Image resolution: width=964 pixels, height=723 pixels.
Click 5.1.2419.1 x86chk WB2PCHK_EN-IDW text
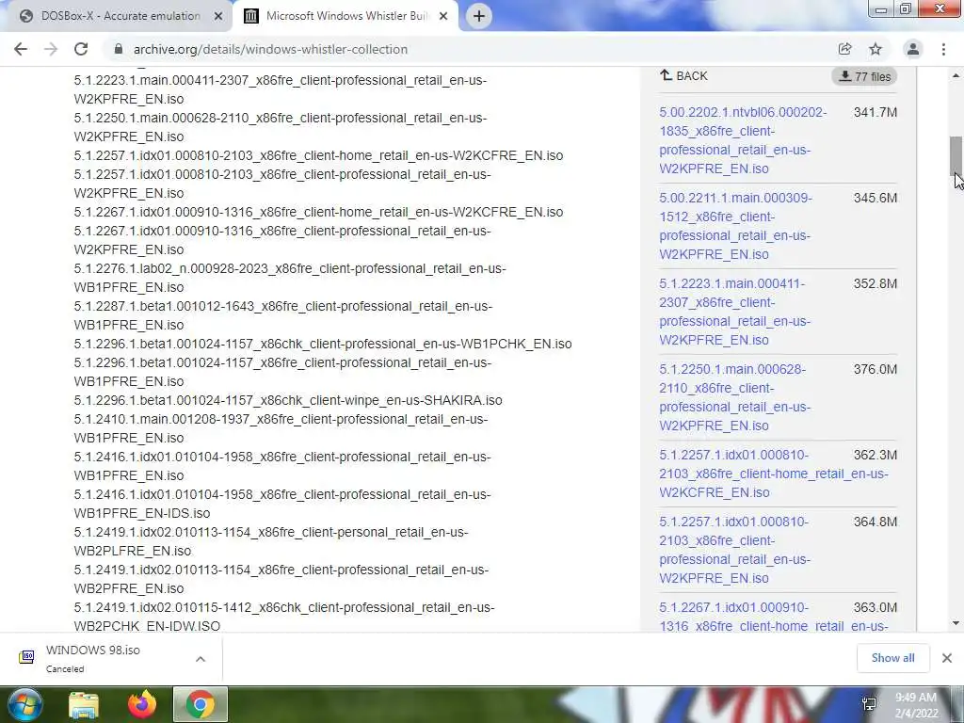click(284, 617)
